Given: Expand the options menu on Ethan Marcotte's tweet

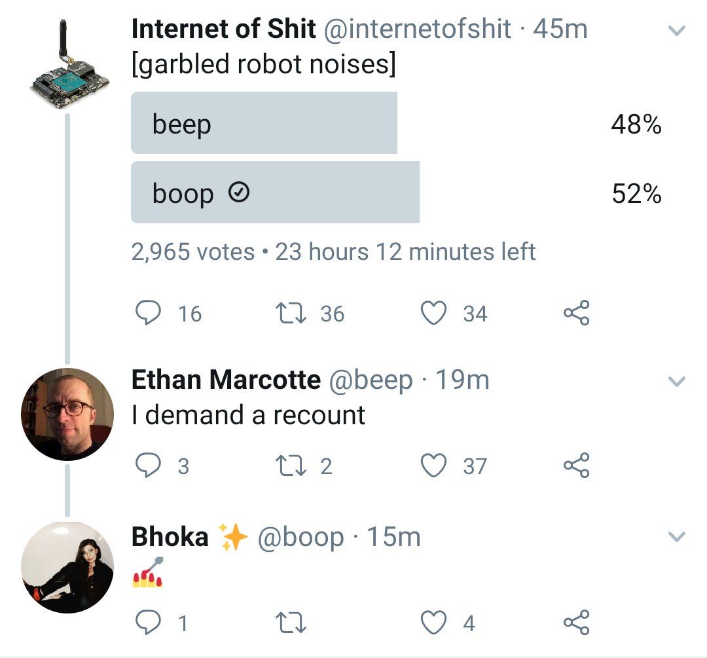Looking at the screenshot, I should pos(676,381).
